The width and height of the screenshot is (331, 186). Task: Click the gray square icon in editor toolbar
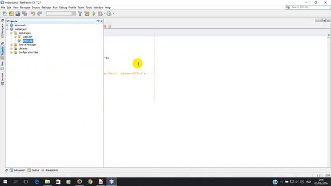point(110,26)
